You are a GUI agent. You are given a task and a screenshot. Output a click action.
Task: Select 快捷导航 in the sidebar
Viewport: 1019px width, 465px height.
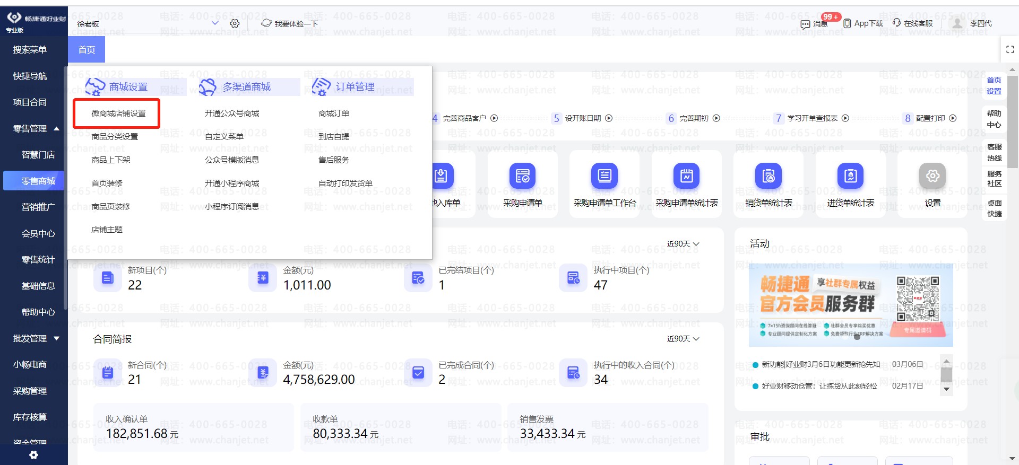point(30,76)
